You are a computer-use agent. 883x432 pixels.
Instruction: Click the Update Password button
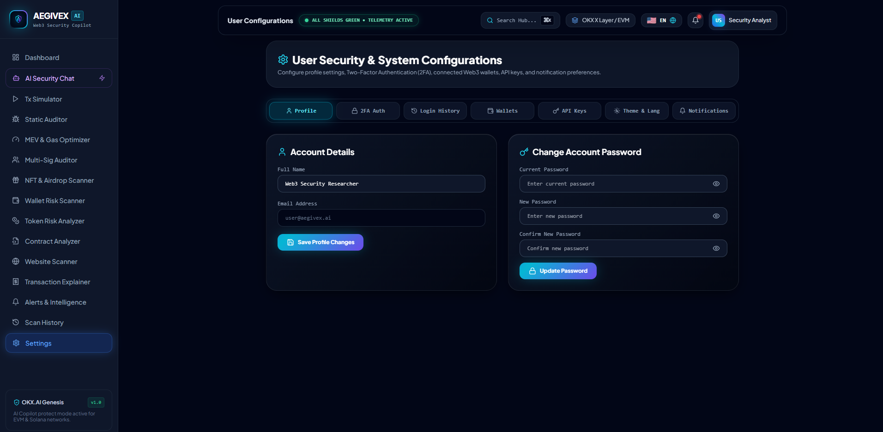(558, 271)
